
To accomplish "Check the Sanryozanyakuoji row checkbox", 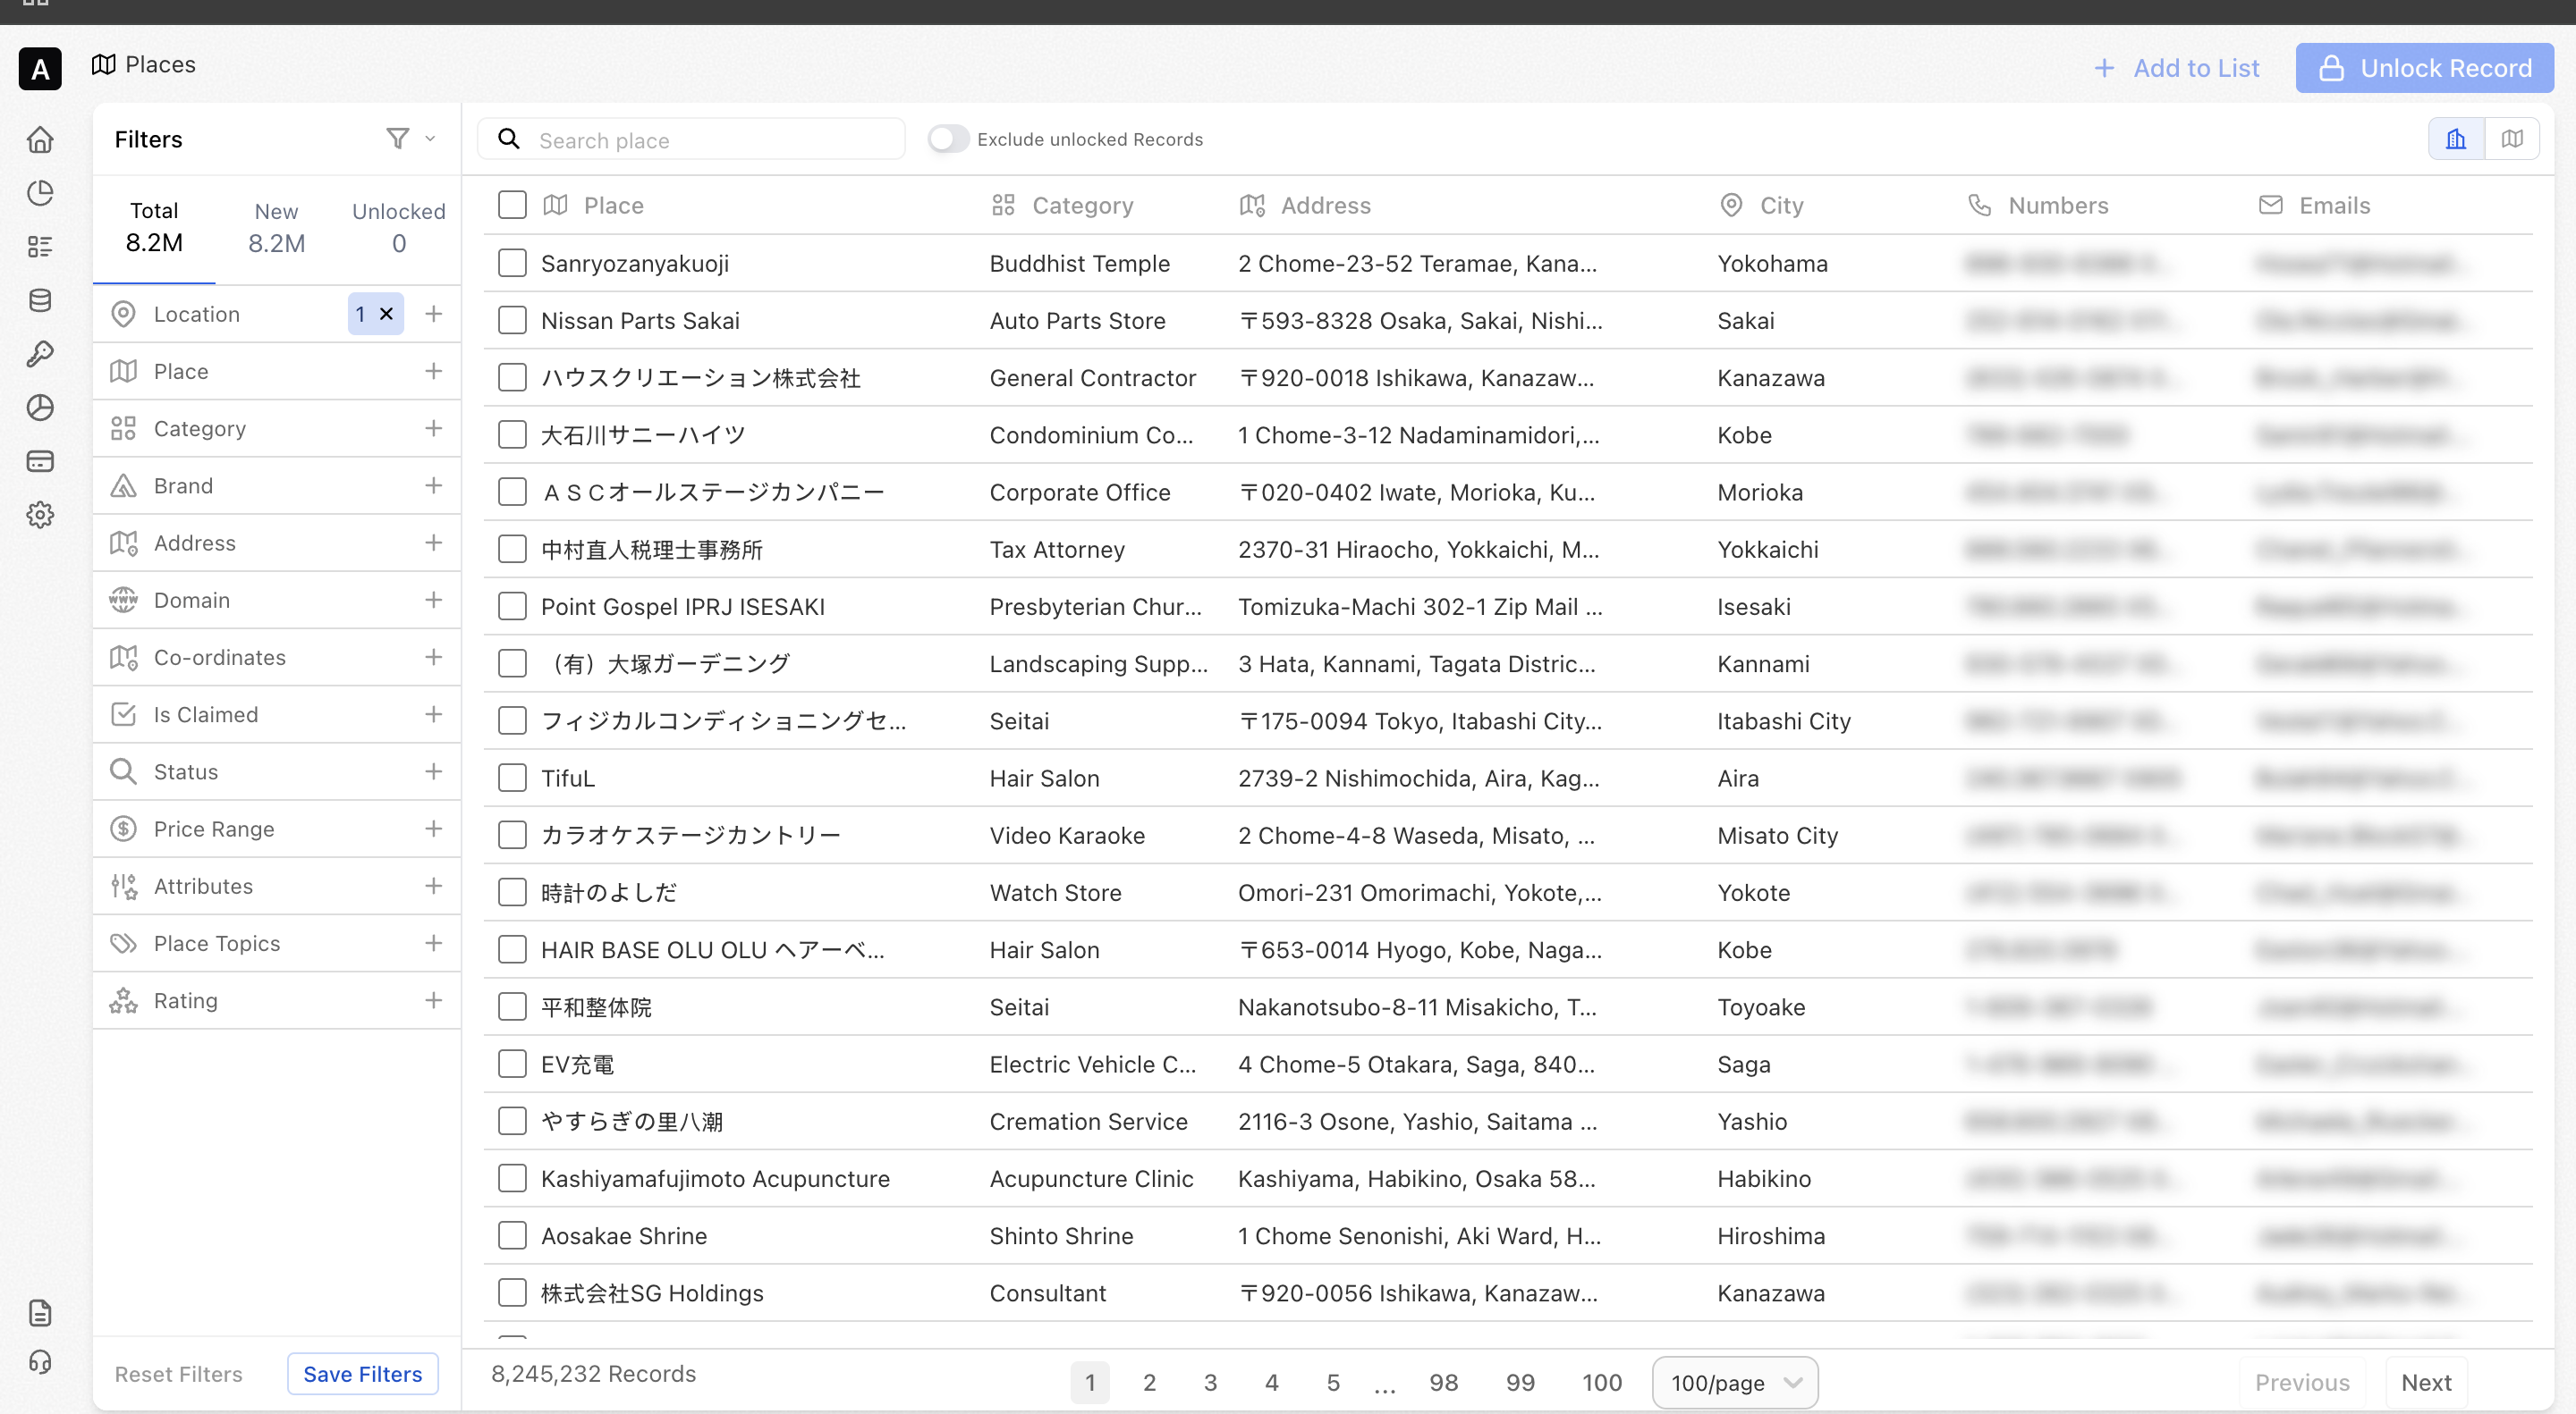I will (512, 263).
